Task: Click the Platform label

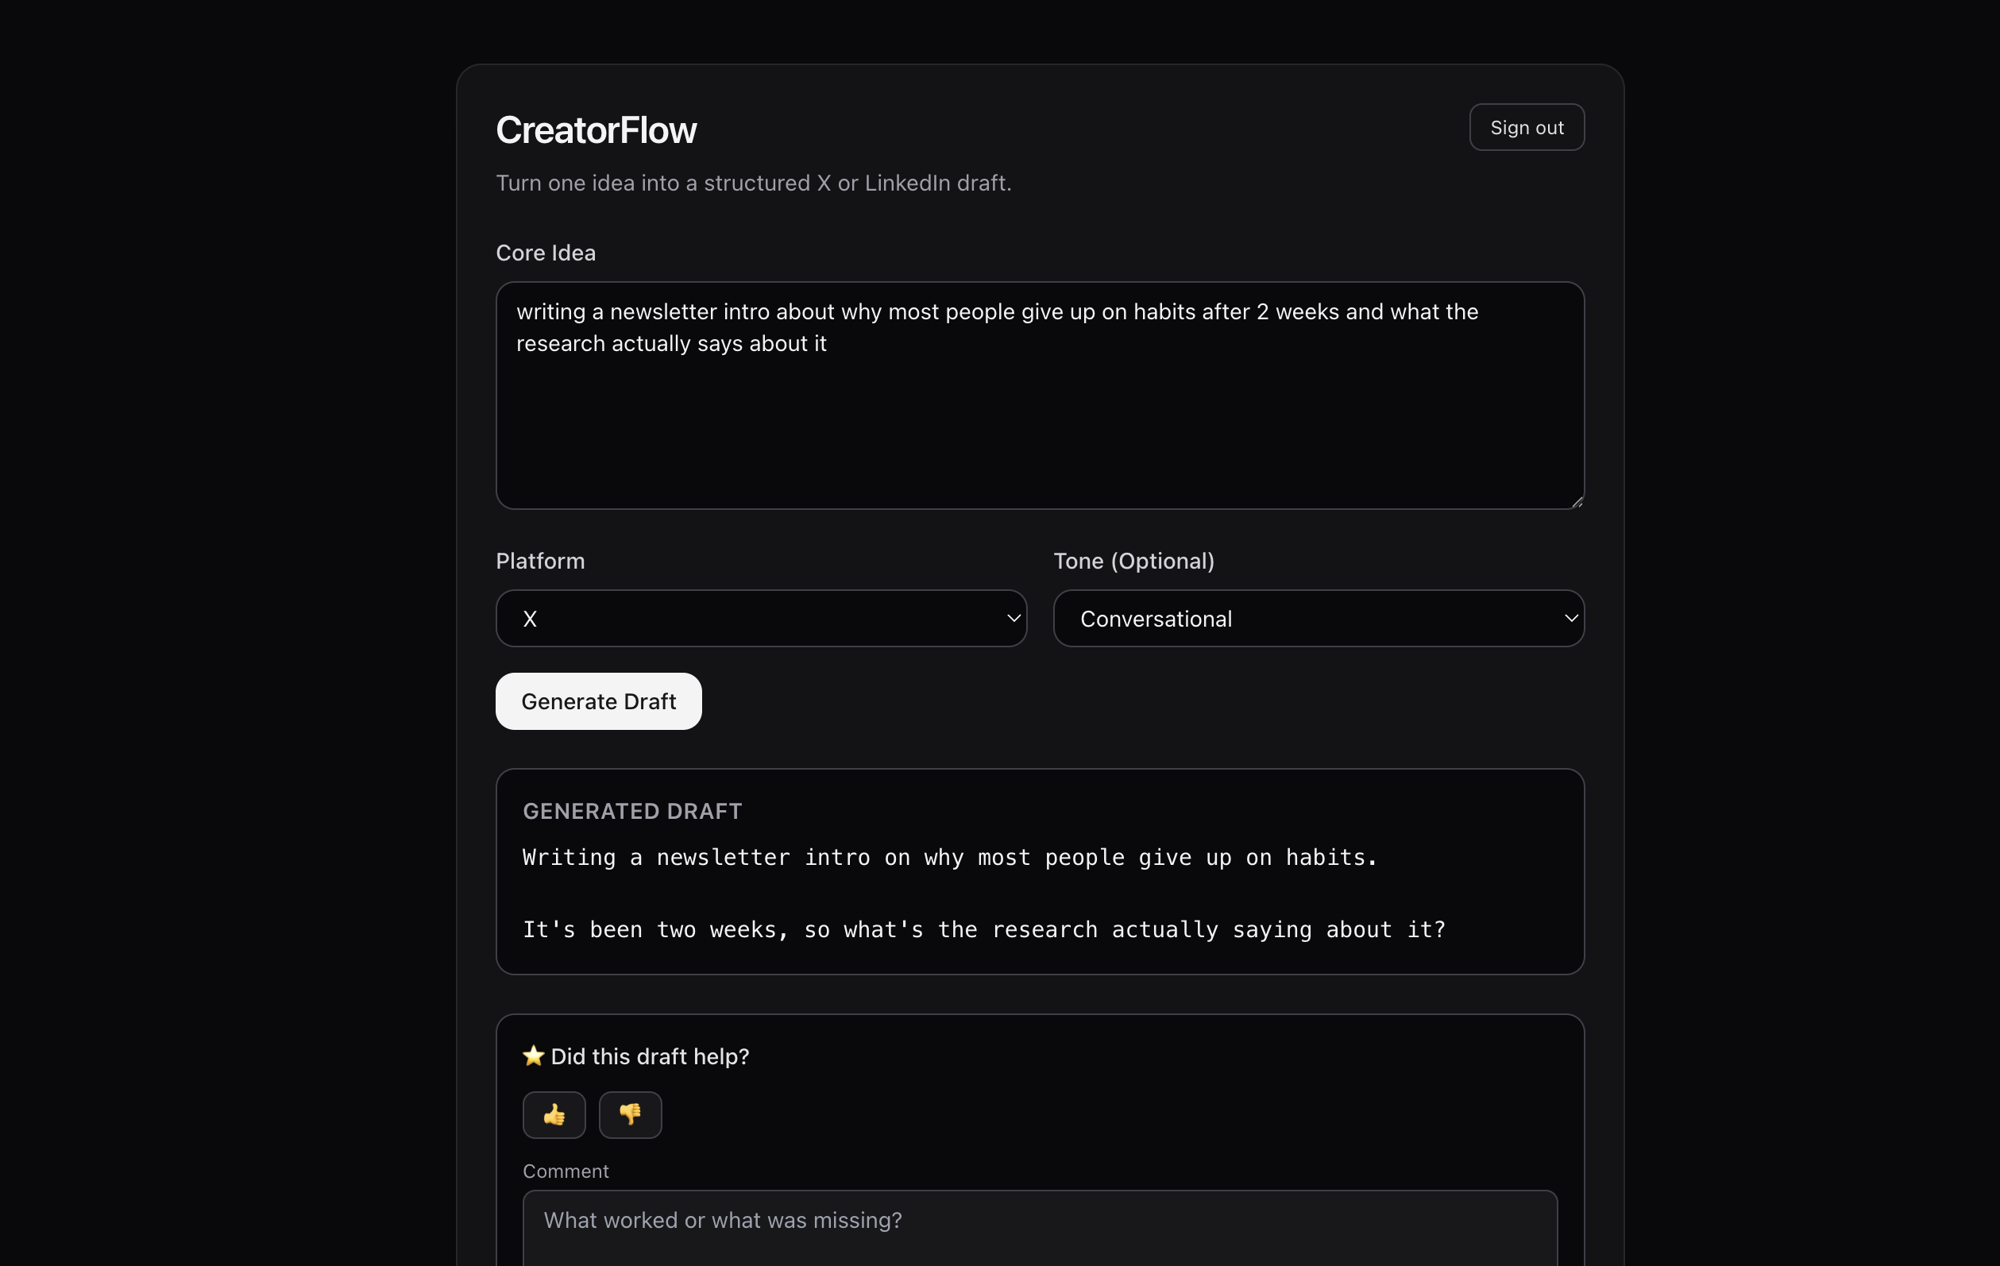Action: (x=540, y=561)
